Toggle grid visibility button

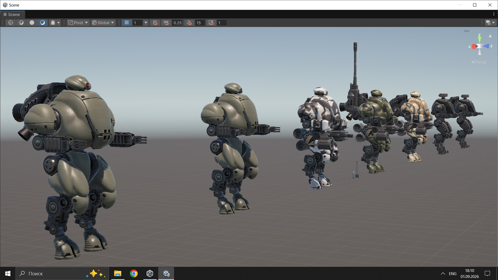tap(127, 23)
